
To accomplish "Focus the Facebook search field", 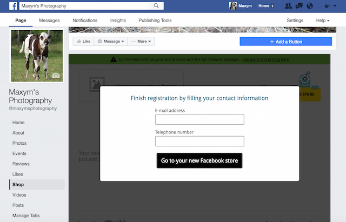I will (85, 6).
